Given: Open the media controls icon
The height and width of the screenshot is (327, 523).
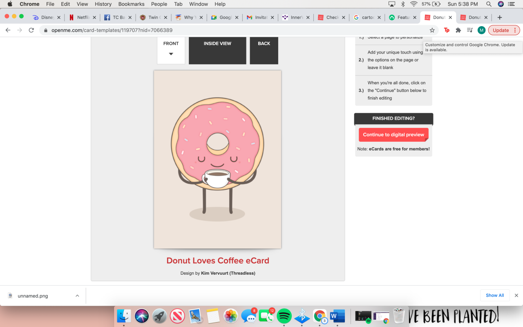Looking at the screenshot, I should [x=470, y=30].
